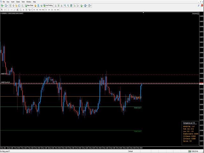The image size is (204, 153).
Task: Select the Fibonacci retracement tool
Action: pos(20,10)
